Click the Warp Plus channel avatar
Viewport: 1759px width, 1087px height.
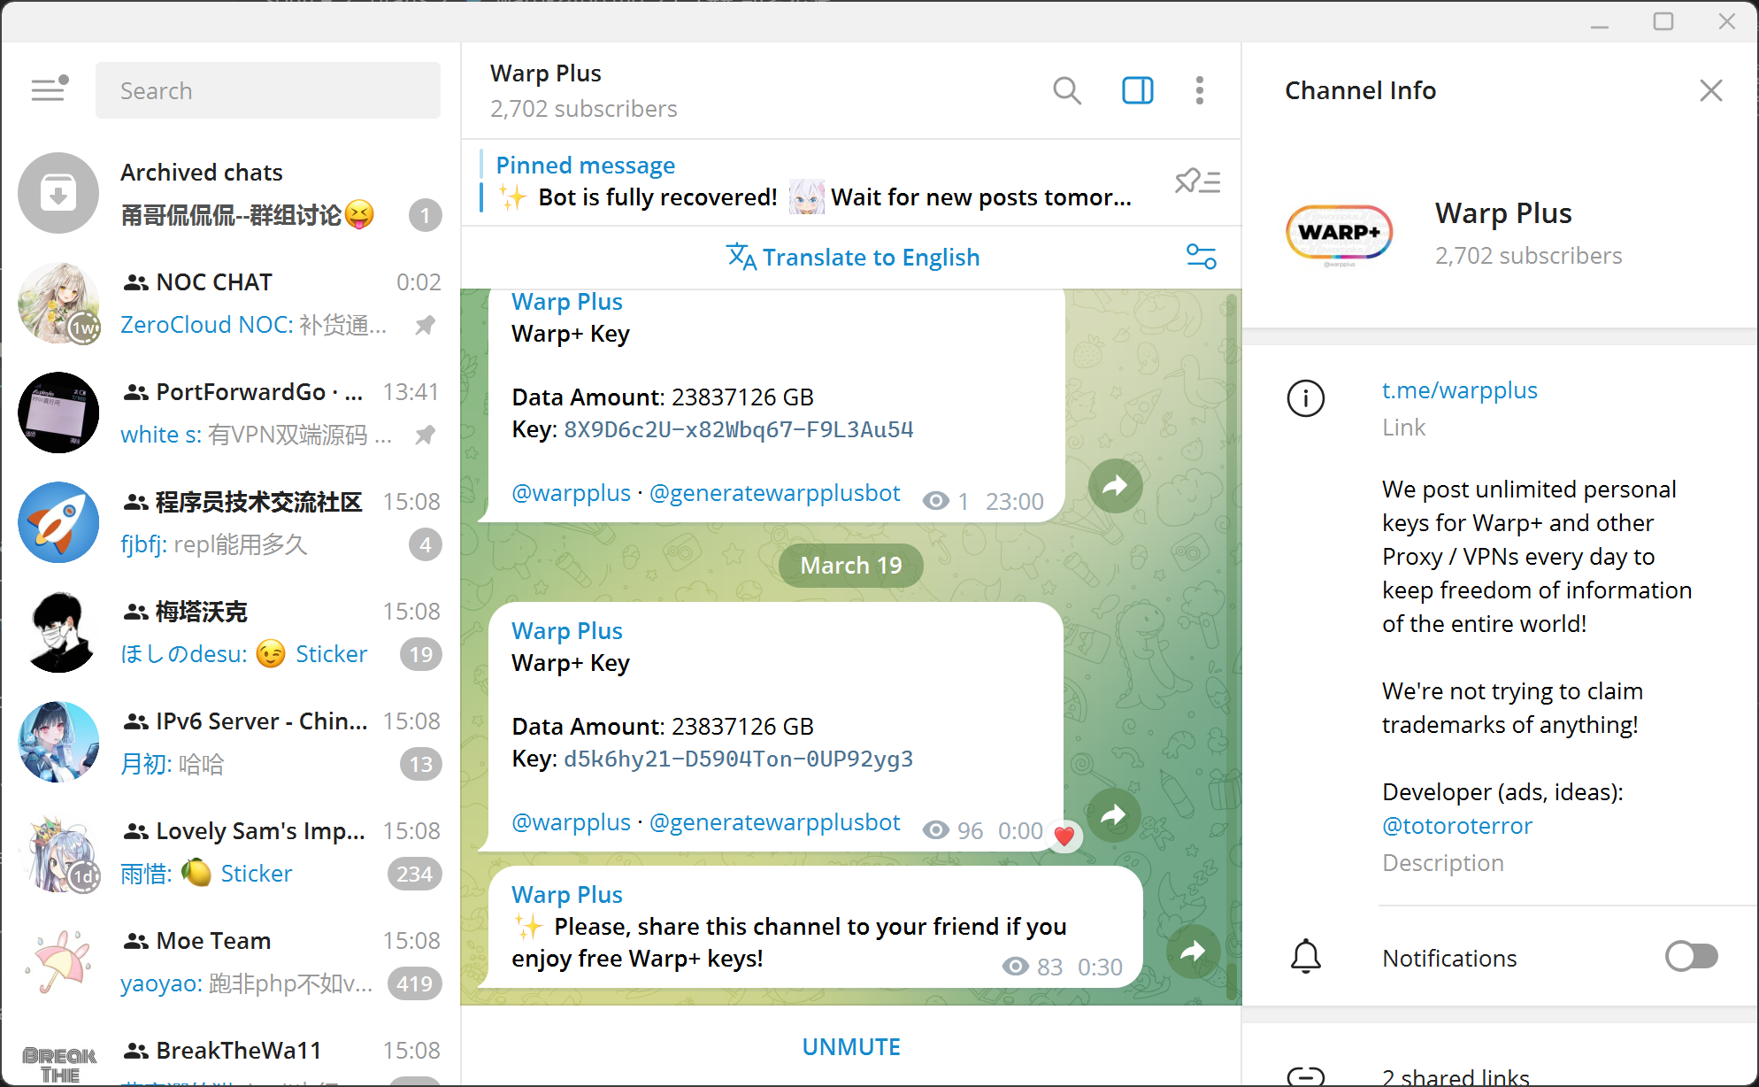point(1339,233)
